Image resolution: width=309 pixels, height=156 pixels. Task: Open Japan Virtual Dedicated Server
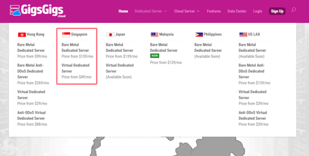point(119,68)
